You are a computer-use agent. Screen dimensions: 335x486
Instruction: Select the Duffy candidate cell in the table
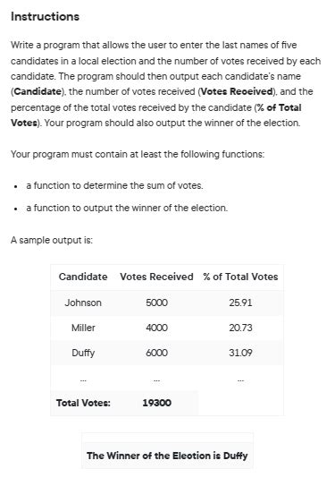coord(83,353)
